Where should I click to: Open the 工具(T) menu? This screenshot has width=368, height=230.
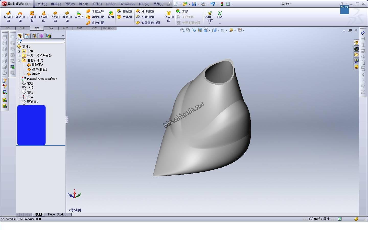coord(97,4)
